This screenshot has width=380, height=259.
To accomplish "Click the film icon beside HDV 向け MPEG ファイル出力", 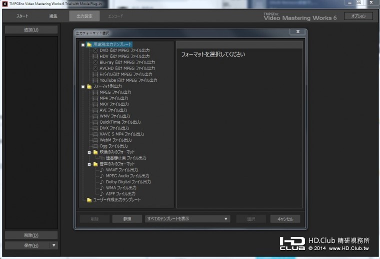I will pos(95,56).
